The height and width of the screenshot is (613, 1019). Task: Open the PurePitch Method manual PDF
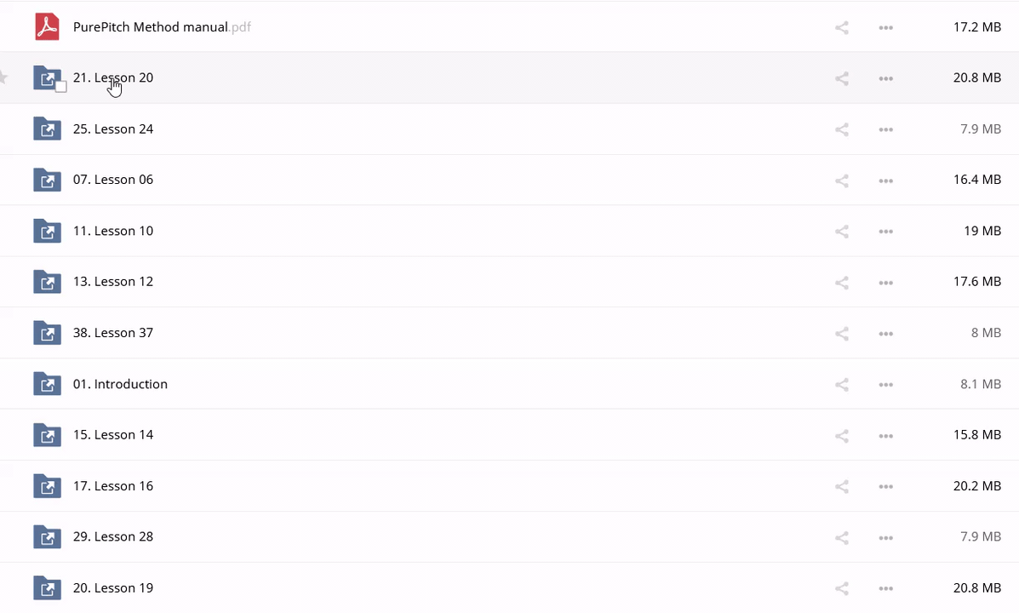[x=150, y=27]
